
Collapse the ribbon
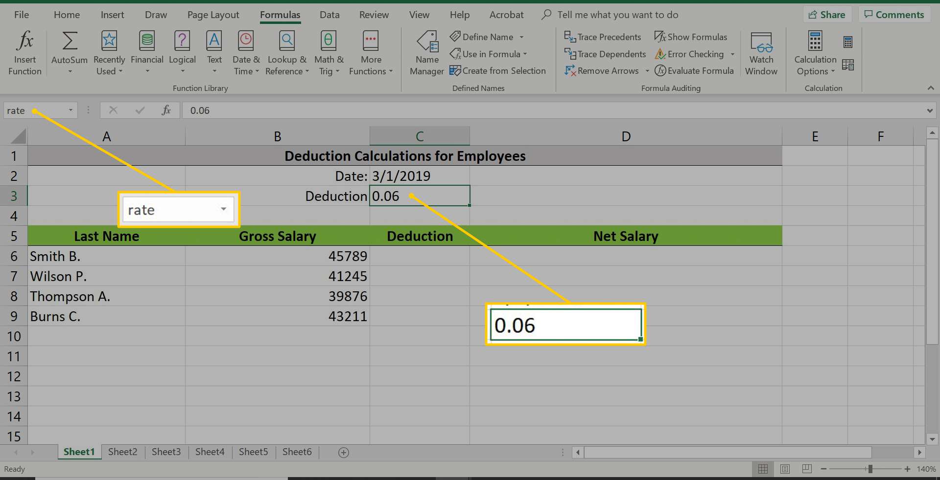[x=931, y=88]
